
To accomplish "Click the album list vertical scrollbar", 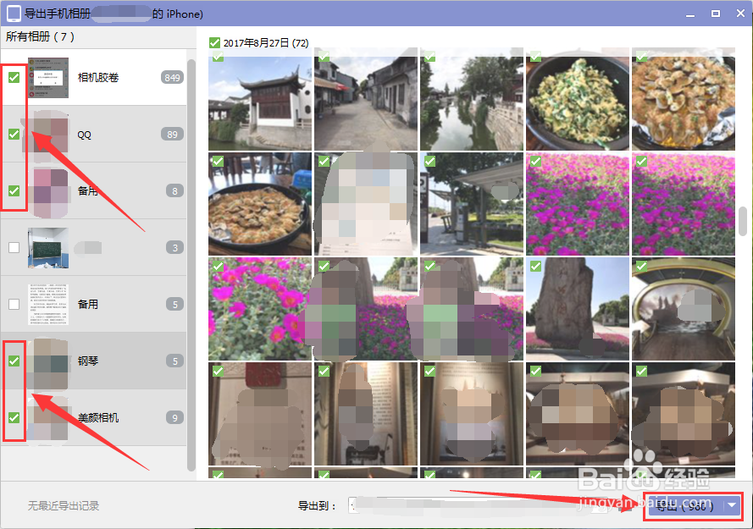I will [191, 265].
